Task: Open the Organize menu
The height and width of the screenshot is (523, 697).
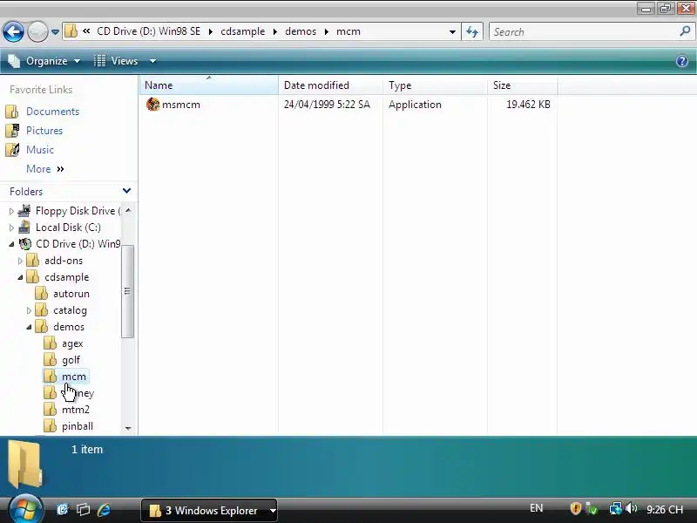Action: point(44,61)
